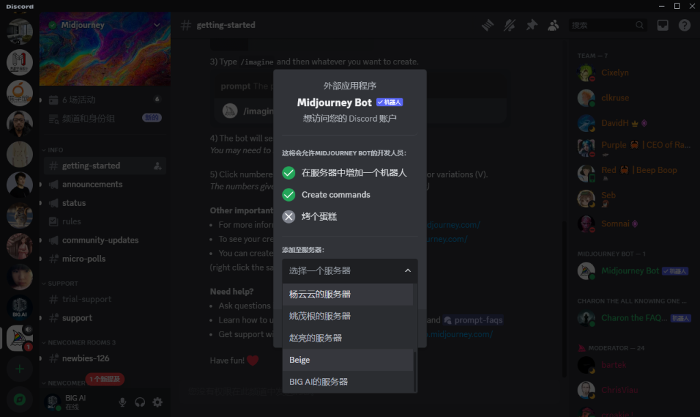The width and height of the screenshot is (700, 417).
Task: Click Cixelyn's avatar in member list
Action: [586, 72]
